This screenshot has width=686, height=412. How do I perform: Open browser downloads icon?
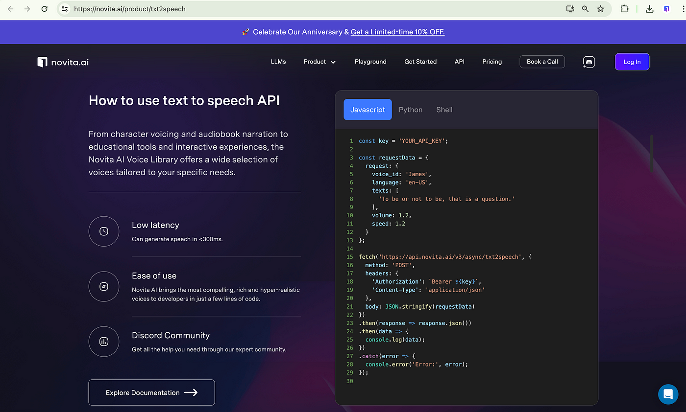649,9
